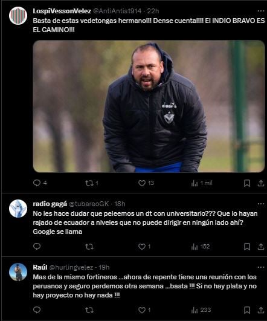267x321 pixels.
Task: Open the coach photo in the tweet
Action: pos(149,106)
